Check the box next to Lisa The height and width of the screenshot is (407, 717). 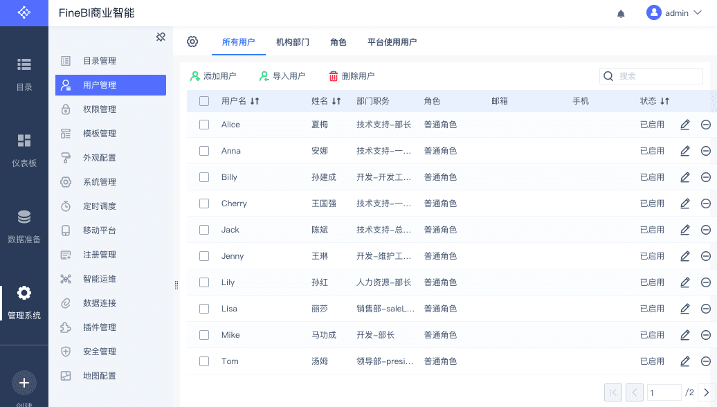[x=204, y=309]
